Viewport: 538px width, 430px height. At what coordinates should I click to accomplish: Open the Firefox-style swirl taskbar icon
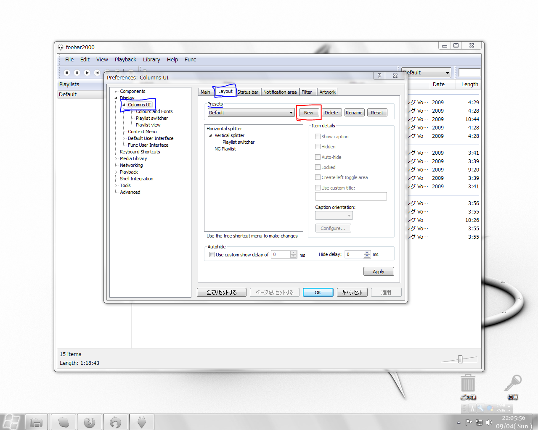coord(90,422)
